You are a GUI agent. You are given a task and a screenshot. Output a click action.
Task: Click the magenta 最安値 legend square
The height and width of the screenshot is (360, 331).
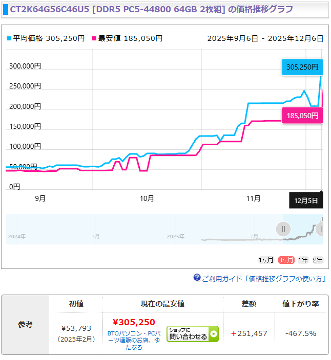94,38
